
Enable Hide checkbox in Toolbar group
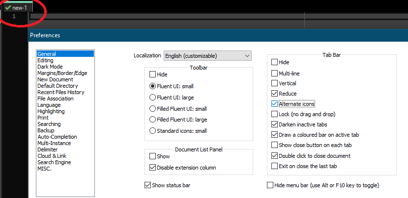tap(153, 74)
